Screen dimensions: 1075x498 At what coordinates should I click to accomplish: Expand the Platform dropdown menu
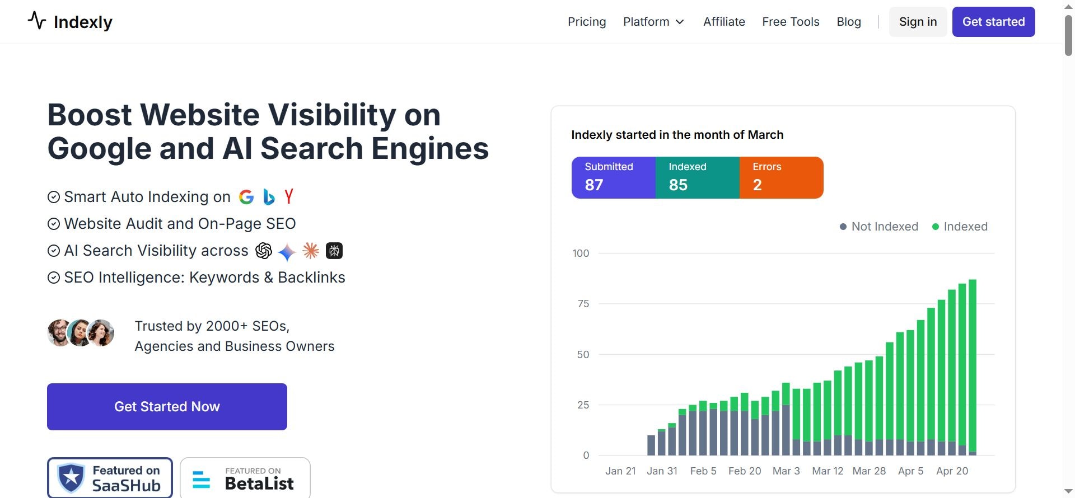653,22
